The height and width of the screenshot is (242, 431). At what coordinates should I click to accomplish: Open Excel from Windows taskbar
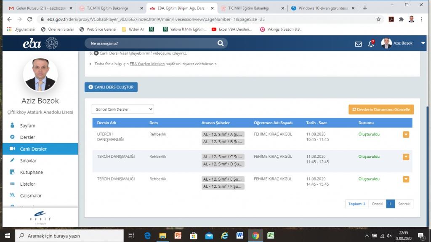[x=271, y=236]
